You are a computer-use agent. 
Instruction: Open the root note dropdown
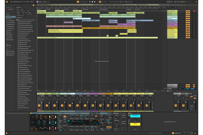pyautogui.click(x=41, y=2)
